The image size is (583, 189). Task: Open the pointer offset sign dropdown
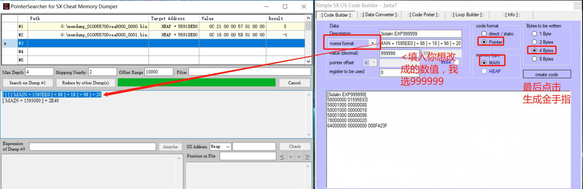(374, 63)
